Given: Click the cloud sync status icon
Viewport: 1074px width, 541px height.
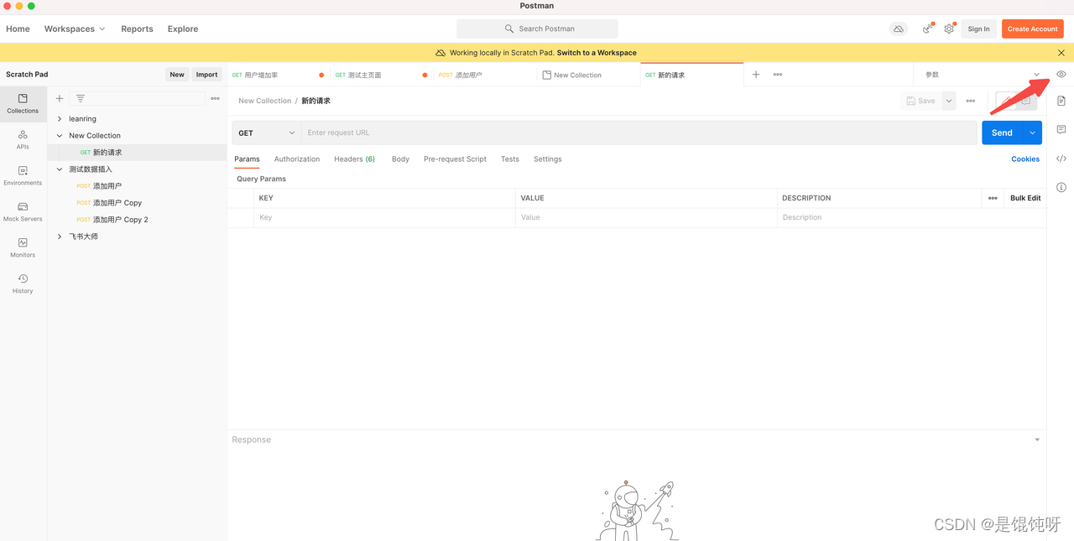Looking at the screenshot, I should [x=899, y=29].
